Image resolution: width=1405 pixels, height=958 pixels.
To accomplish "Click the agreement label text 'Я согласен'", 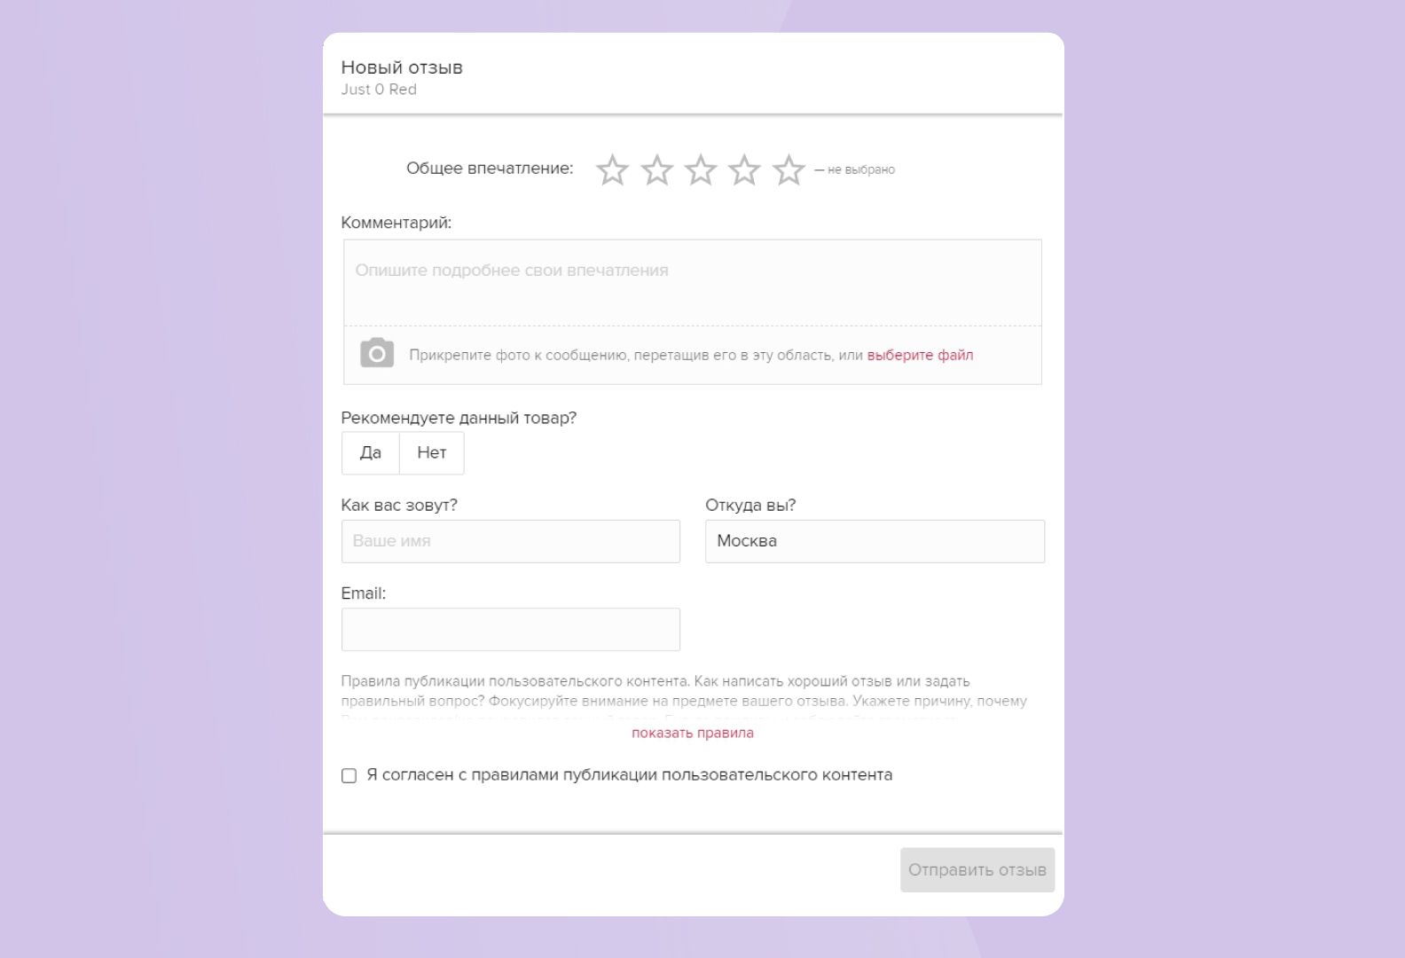I will 629,775.
